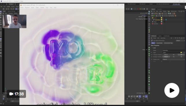Click the search icon in Object Manager header

point(179,11)
